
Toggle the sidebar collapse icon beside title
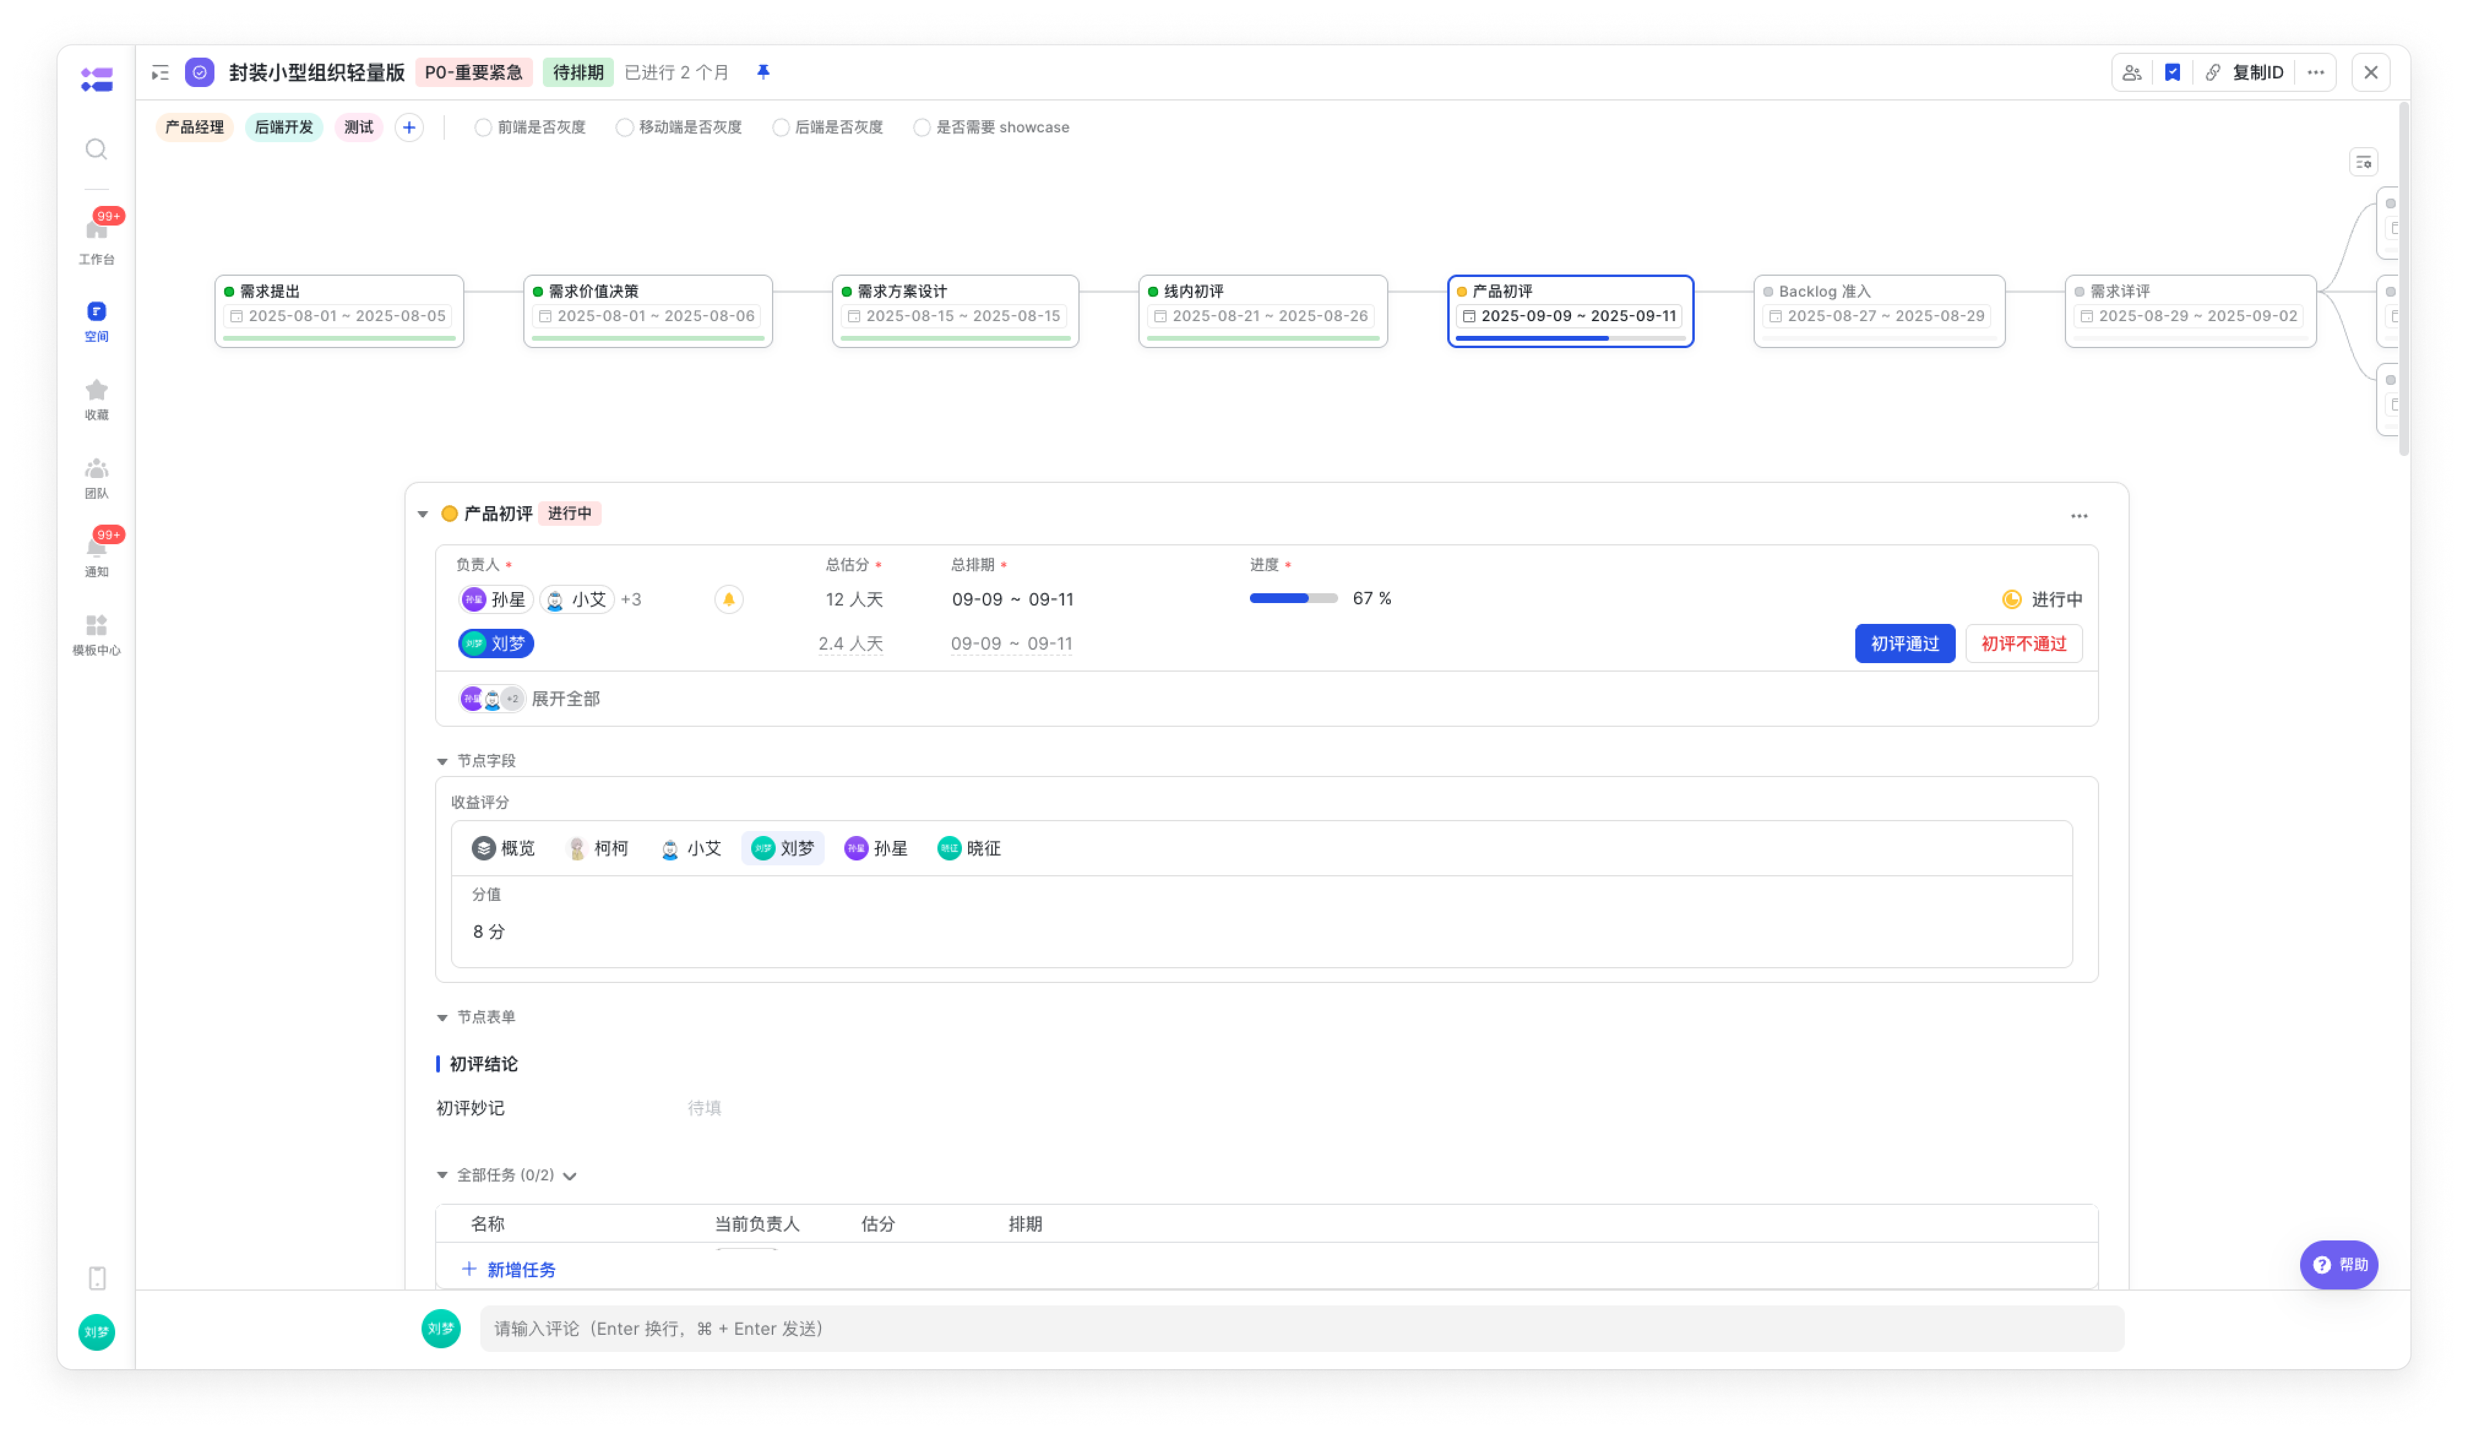click(x=160, y=72)
